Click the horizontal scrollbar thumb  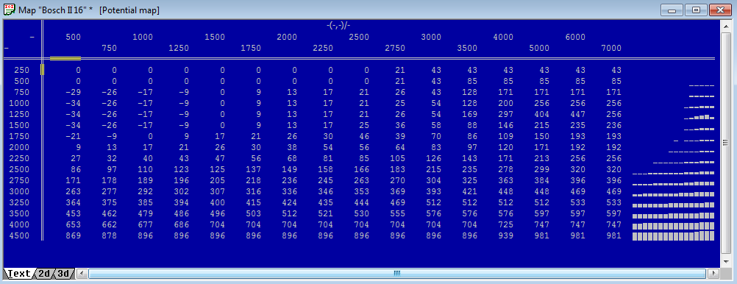[397, 273]
